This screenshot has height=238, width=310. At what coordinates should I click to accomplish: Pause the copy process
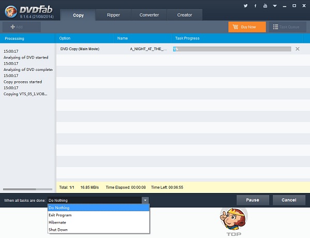tap(253, 200)
